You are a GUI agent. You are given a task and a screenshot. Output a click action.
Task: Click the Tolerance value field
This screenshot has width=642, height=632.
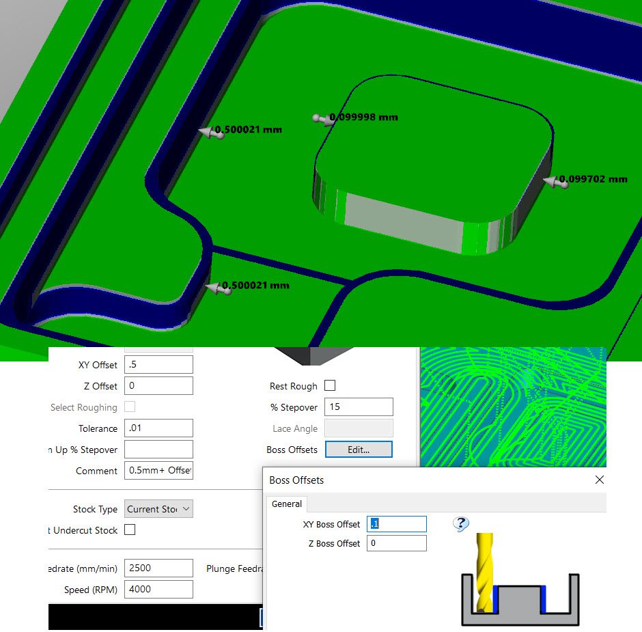[158, 428]
